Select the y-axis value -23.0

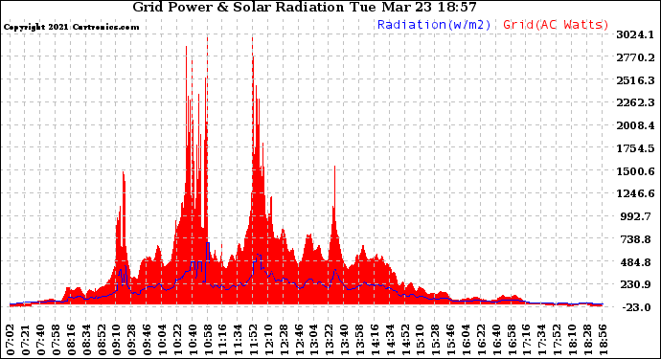click(636, 307)
